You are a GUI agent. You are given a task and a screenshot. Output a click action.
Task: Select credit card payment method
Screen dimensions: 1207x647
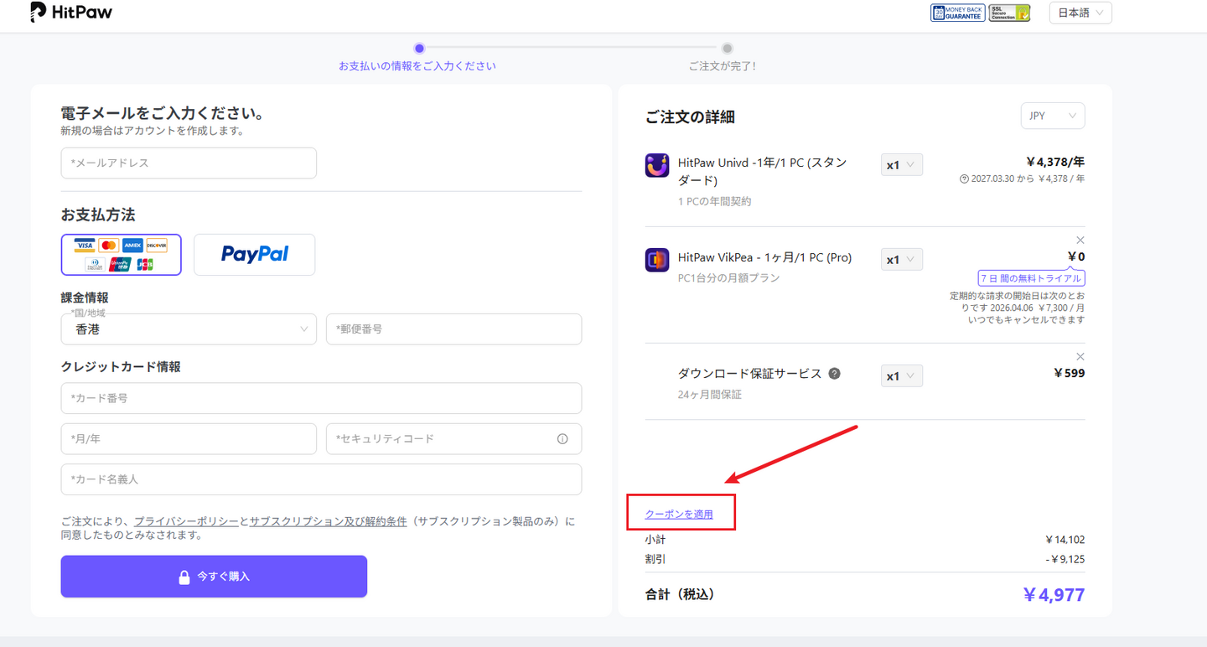pyautogui.click(x=121, y=255)
